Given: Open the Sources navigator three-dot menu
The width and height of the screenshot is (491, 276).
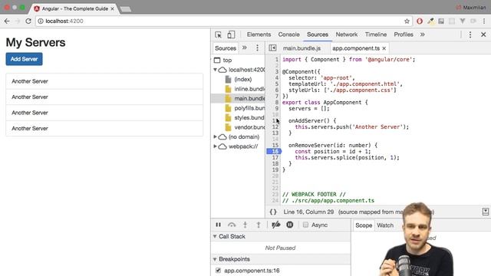Looking at the screenshot, I should tap(258, 48).
